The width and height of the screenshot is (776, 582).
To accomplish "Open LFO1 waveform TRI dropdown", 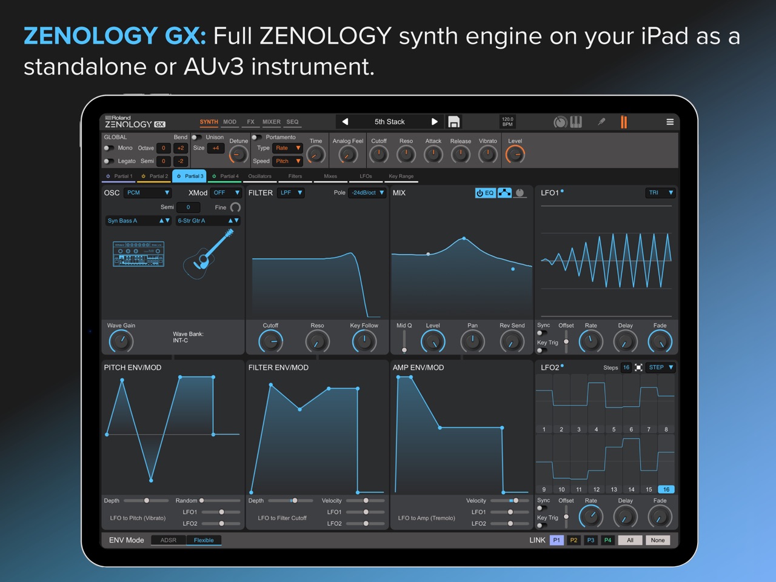I will tap(660, 193).
